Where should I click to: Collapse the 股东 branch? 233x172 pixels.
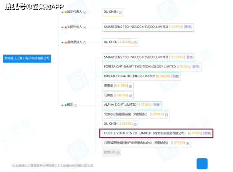click(76, 105)
